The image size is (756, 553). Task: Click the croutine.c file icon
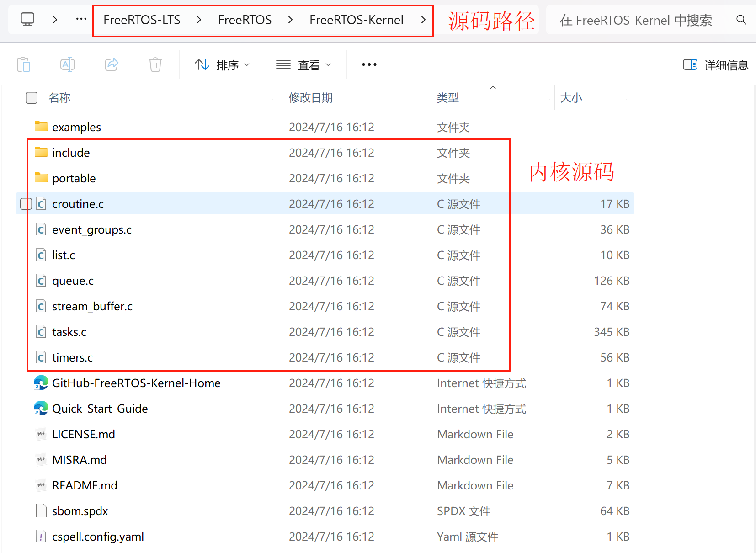point(41,203)
